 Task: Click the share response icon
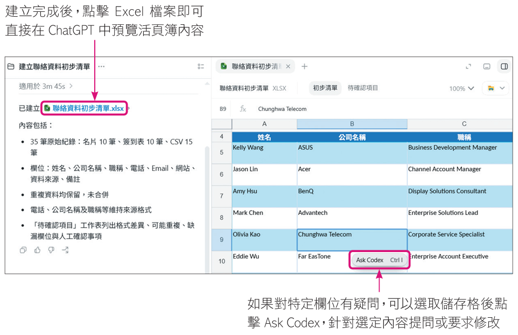click(65, 250)
